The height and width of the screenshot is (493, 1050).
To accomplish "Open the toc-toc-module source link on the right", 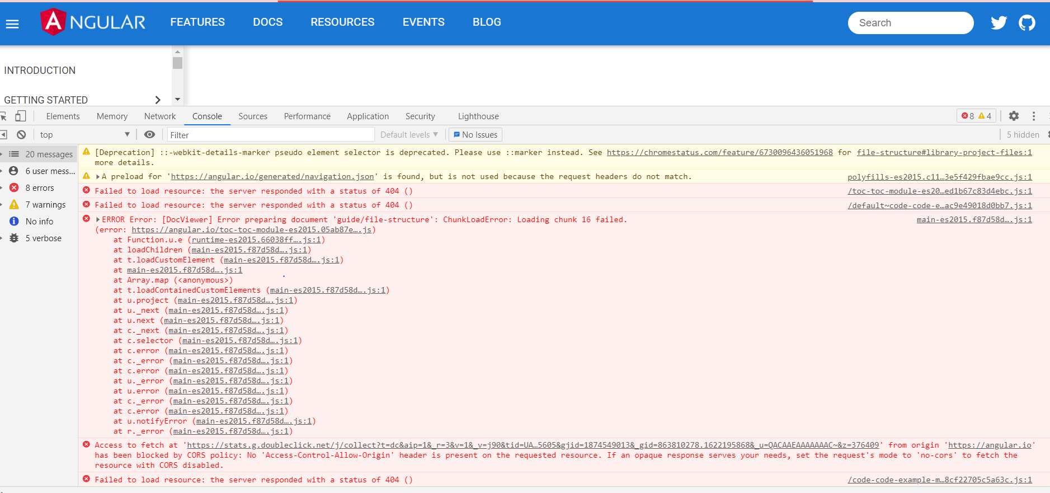I will pyautogui.click(x=940, y=191).
